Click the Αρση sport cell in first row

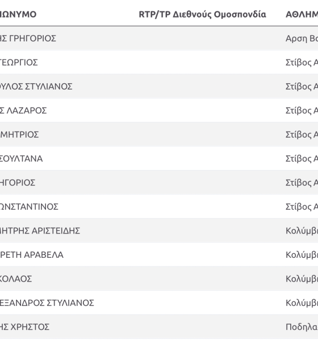(302, 39)
